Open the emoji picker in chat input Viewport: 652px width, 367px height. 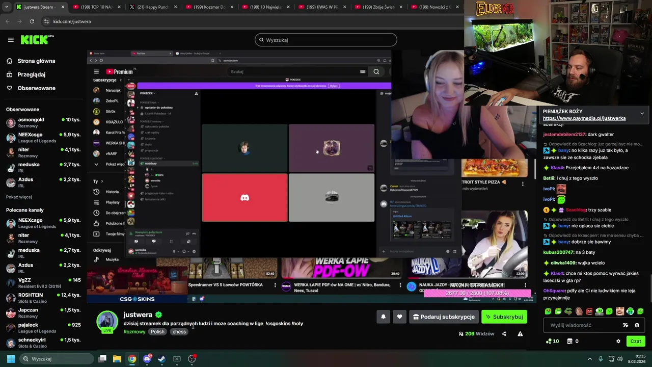click(x=637, y=325)
